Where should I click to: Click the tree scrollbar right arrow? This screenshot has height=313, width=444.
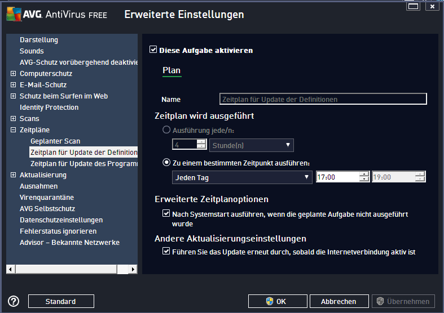pos(133,269)
